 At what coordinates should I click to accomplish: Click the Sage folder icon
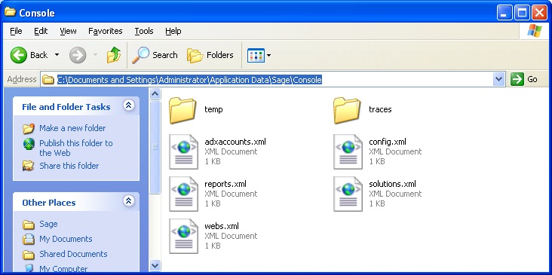tap(29, 225)
